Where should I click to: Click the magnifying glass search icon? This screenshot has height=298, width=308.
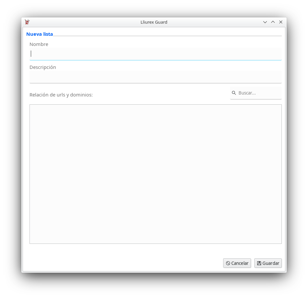(234, 93)
